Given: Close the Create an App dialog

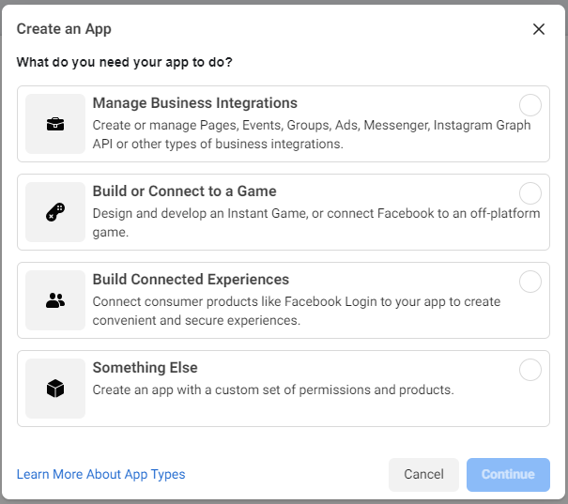Looking at the screenshot, I should click(539, 29).
